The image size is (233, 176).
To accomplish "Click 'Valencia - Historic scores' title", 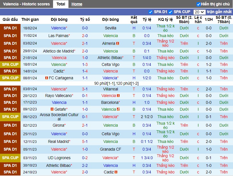I will 26,4.
